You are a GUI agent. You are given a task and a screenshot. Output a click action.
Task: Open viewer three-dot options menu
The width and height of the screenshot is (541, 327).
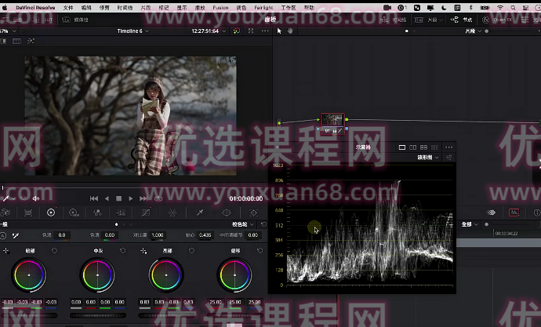pos(265,31)
